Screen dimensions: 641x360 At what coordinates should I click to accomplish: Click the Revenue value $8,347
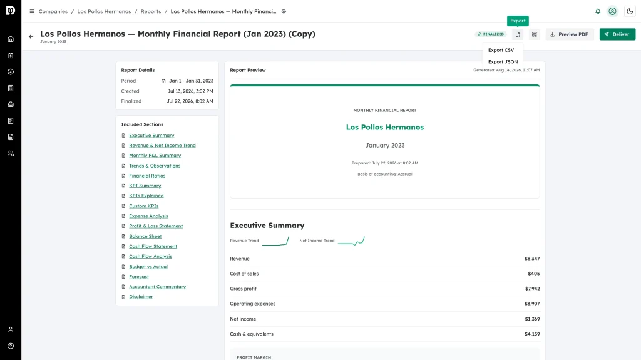click(x=532, y=259)
